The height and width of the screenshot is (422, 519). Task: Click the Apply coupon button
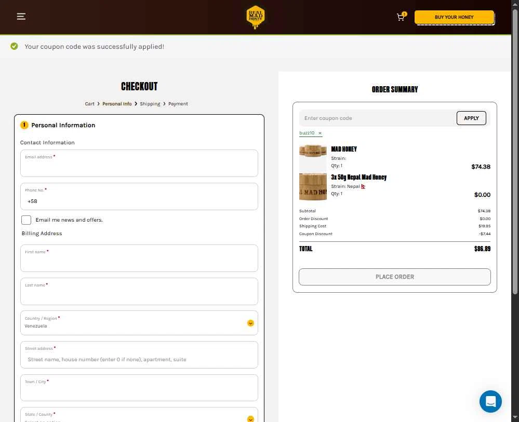[471, 118]
